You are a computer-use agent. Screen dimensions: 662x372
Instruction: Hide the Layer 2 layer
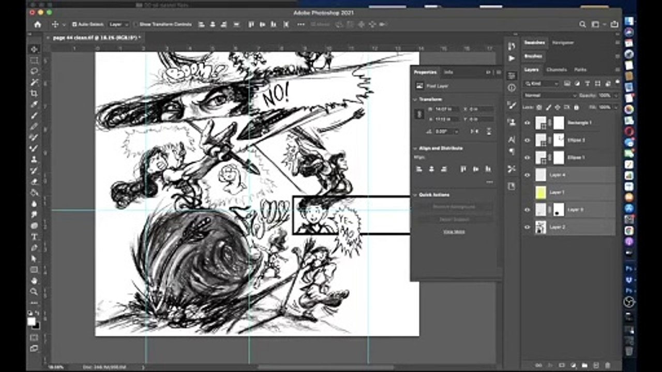point(527,227)
